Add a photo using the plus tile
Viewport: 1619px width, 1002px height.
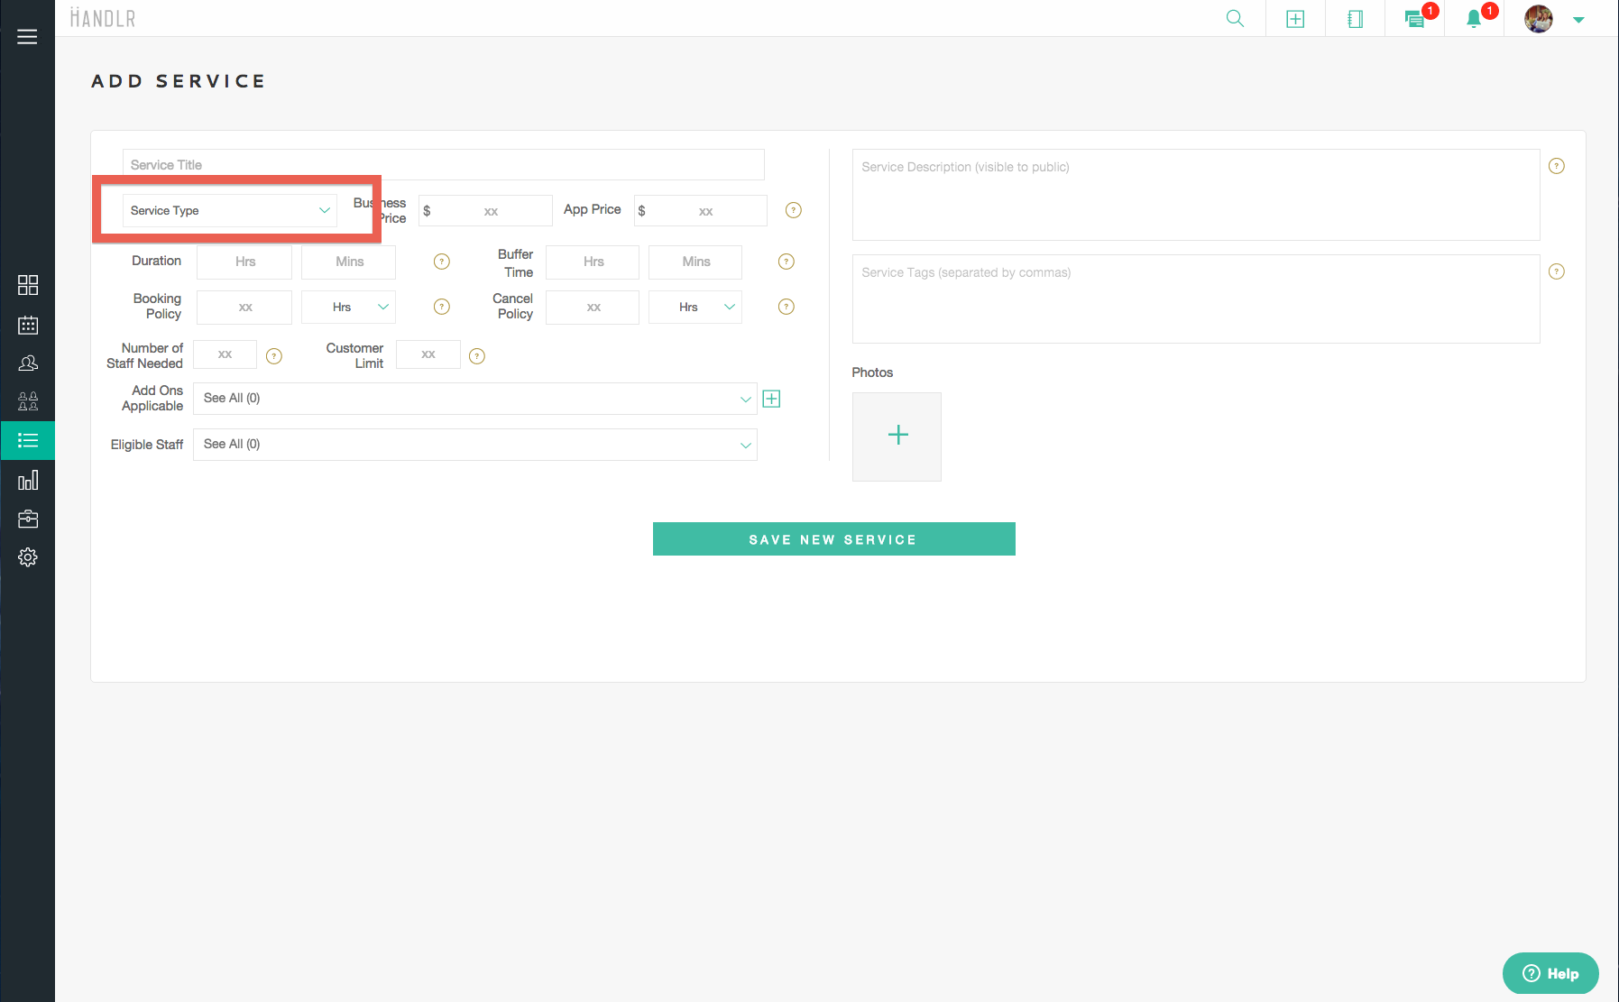pos(897,437)
